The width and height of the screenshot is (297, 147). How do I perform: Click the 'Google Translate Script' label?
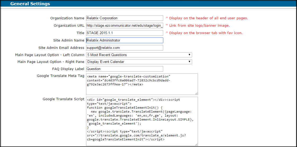coord(63,99)
